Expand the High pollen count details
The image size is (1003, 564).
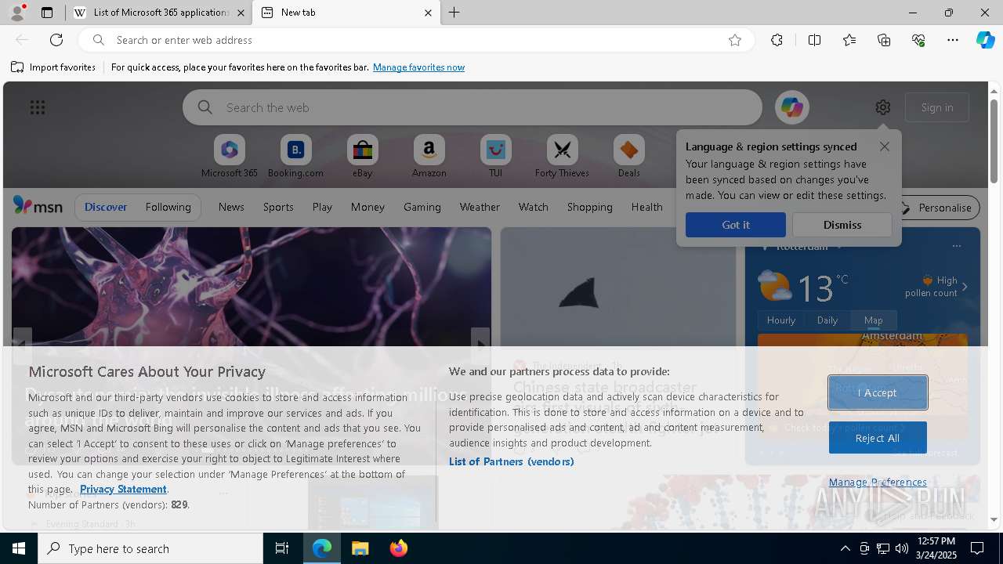tap(965, 287)
